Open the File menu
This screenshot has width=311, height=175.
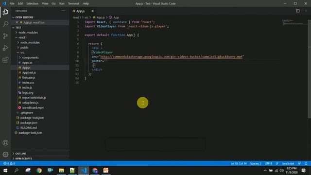[x=12, y=3]
